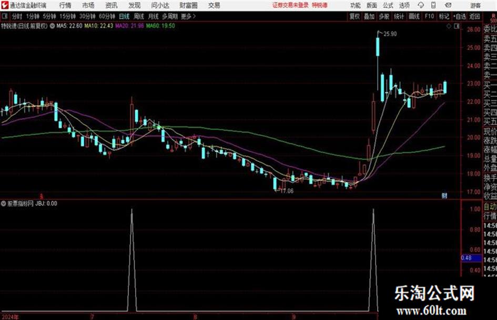Open the 多周期 multi-period view
This screenshot has height=320, width=497.
(x=170, y=16)
